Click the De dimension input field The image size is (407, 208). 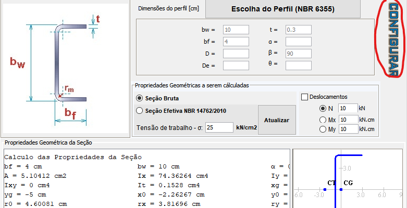[236, 66]
